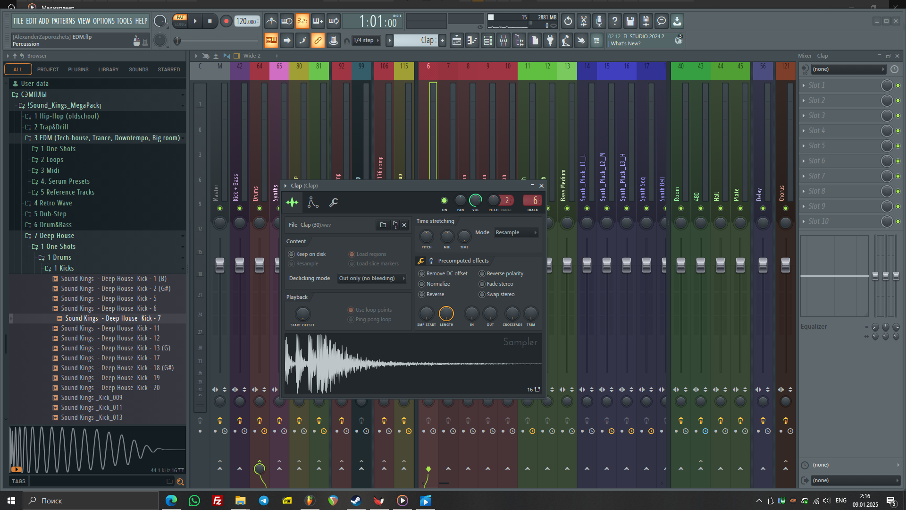Click the browser search magnifier icon

(x=180, y=482)
